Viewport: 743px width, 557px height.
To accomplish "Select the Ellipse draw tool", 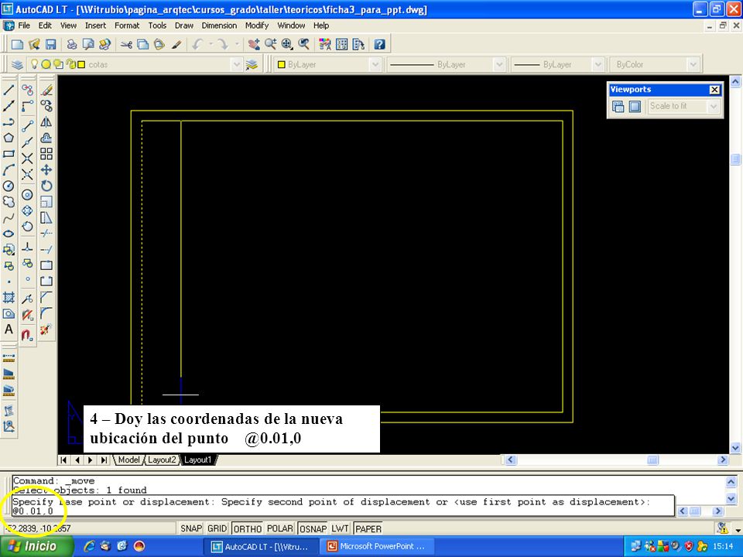I will tap(9, 234).
